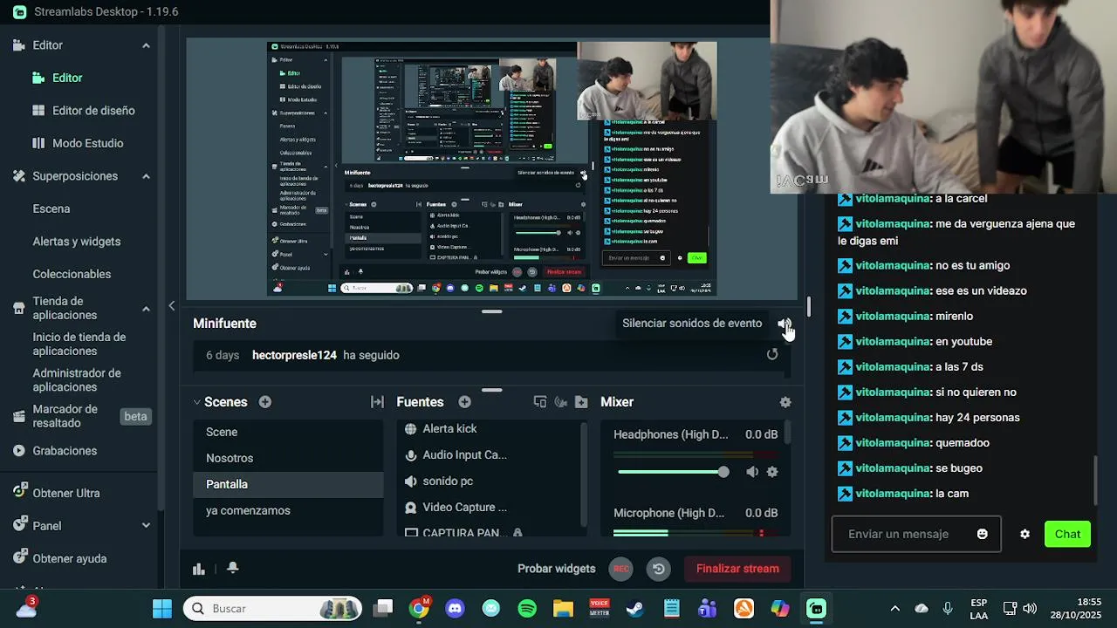1117x628 pixels.
Task: Collapse the Scenes collection dropdown arrow
Action: [197, 402]
